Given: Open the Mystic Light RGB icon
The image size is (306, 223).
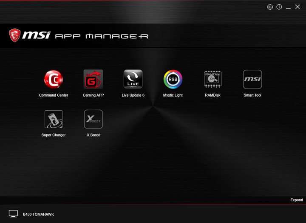Looking at the screenshot, I should [173, 79].
